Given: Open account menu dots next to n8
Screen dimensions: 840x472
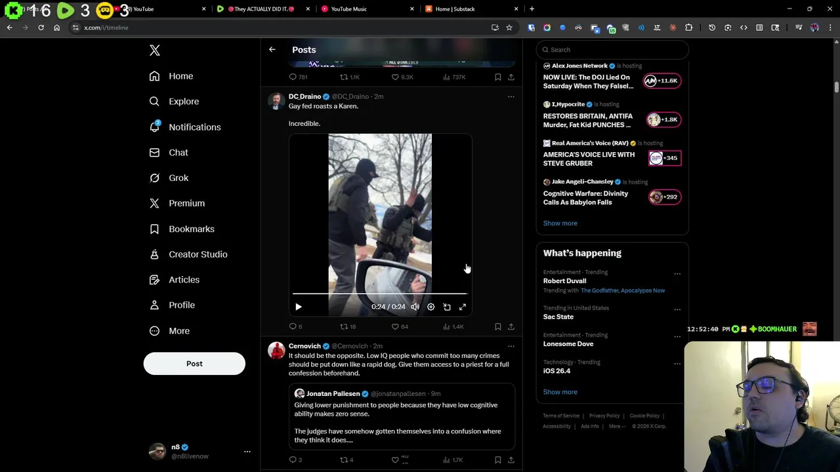Looking at the screenshot, I should [x=247, y=452].
